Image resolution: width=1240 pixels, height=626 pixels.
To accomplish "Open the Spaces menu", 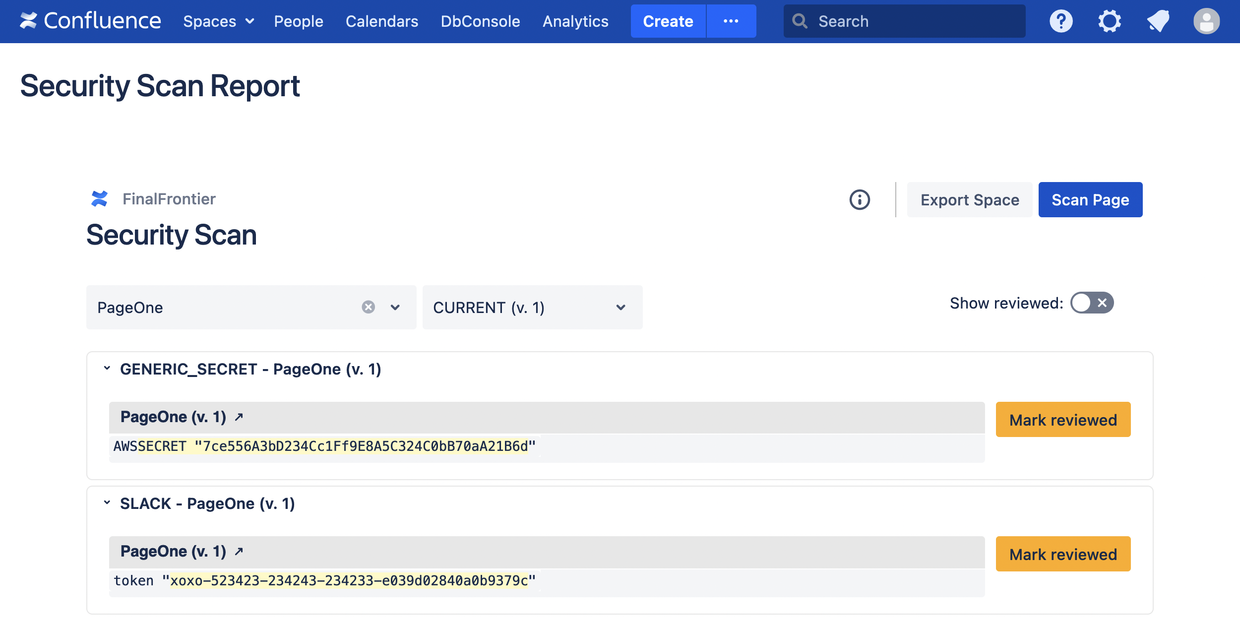I will coord(218,21).
